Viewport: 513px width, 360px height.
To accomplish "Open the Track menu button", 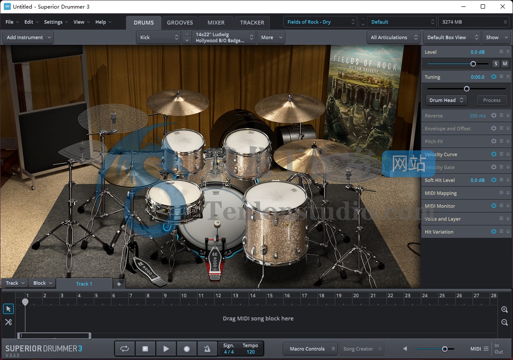I will [15, 283].
